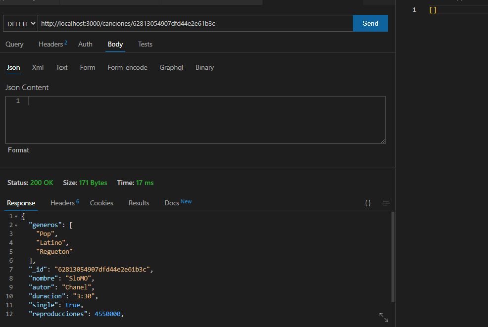Open the DELETE method dropdown
Screen dimensions: 488x327
21,23
